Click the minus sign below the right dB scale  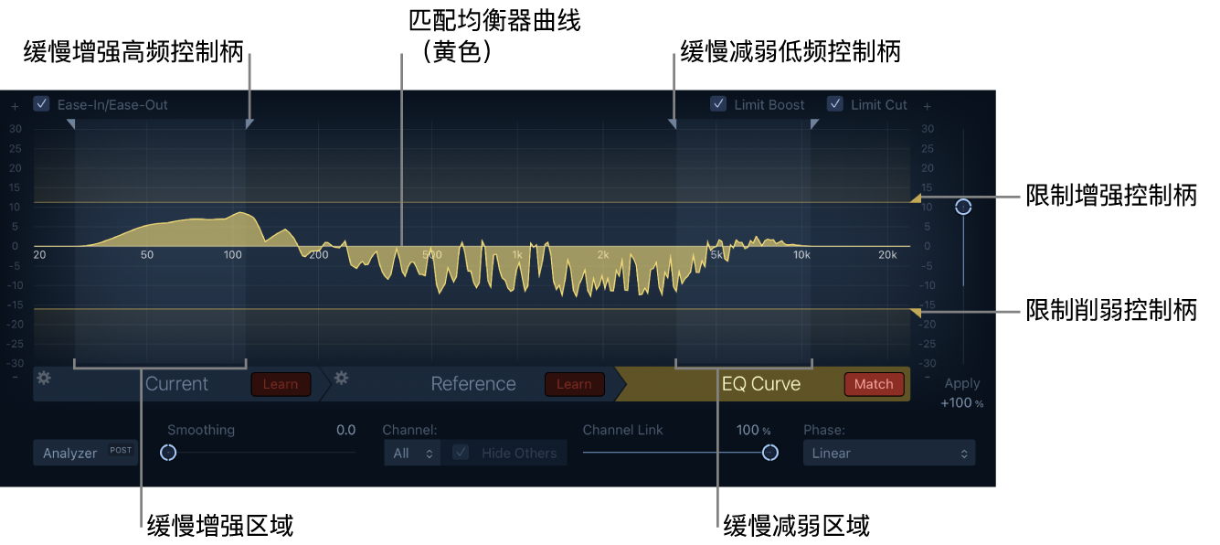927,376
